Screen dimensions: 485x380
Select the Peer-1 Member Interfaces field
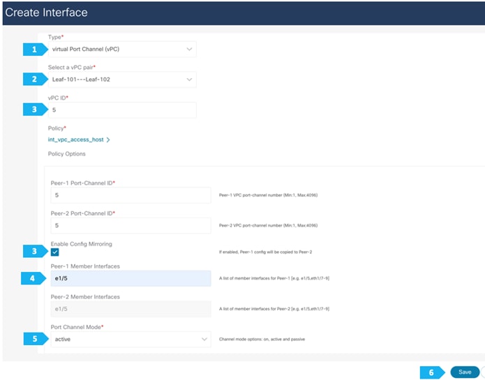130,278
